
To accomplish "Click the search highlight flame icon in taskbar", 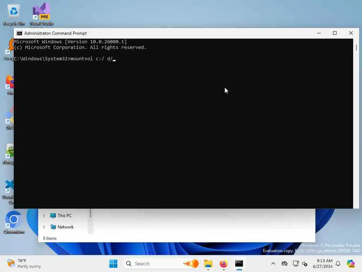I will coord(191,263).
